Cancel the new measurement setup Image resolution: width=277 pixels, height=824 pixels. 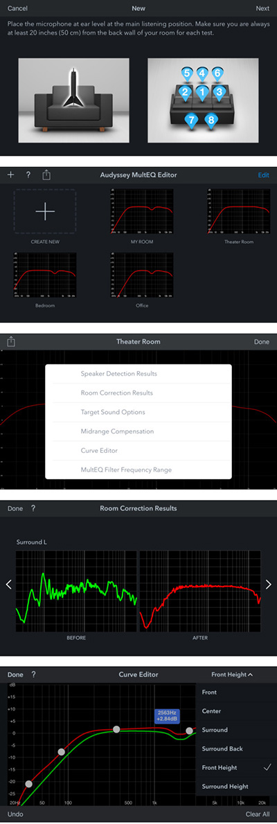pyautogui.click(x=17, y=8)
